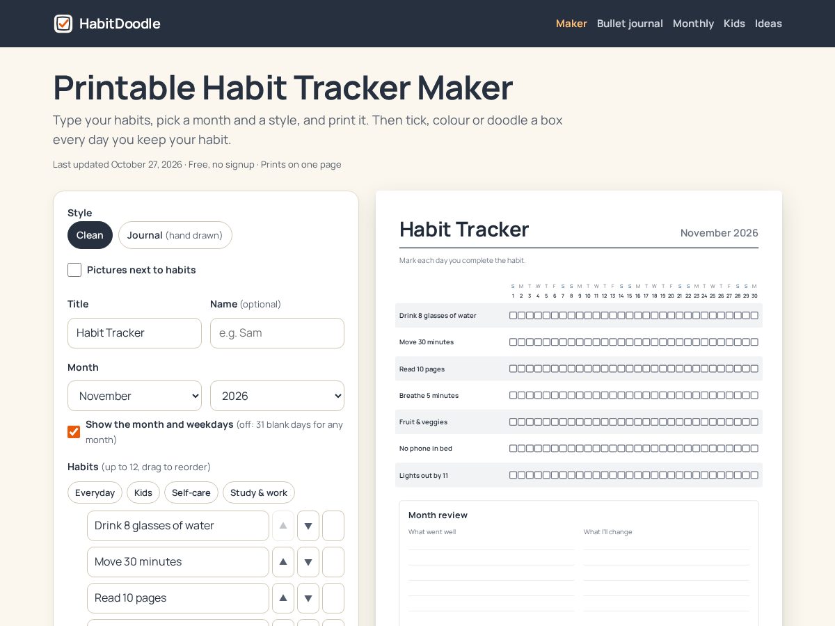Move 'Drink 8 glasses of water' down
This screenshot has height=626, width=835.
(308, 526)
